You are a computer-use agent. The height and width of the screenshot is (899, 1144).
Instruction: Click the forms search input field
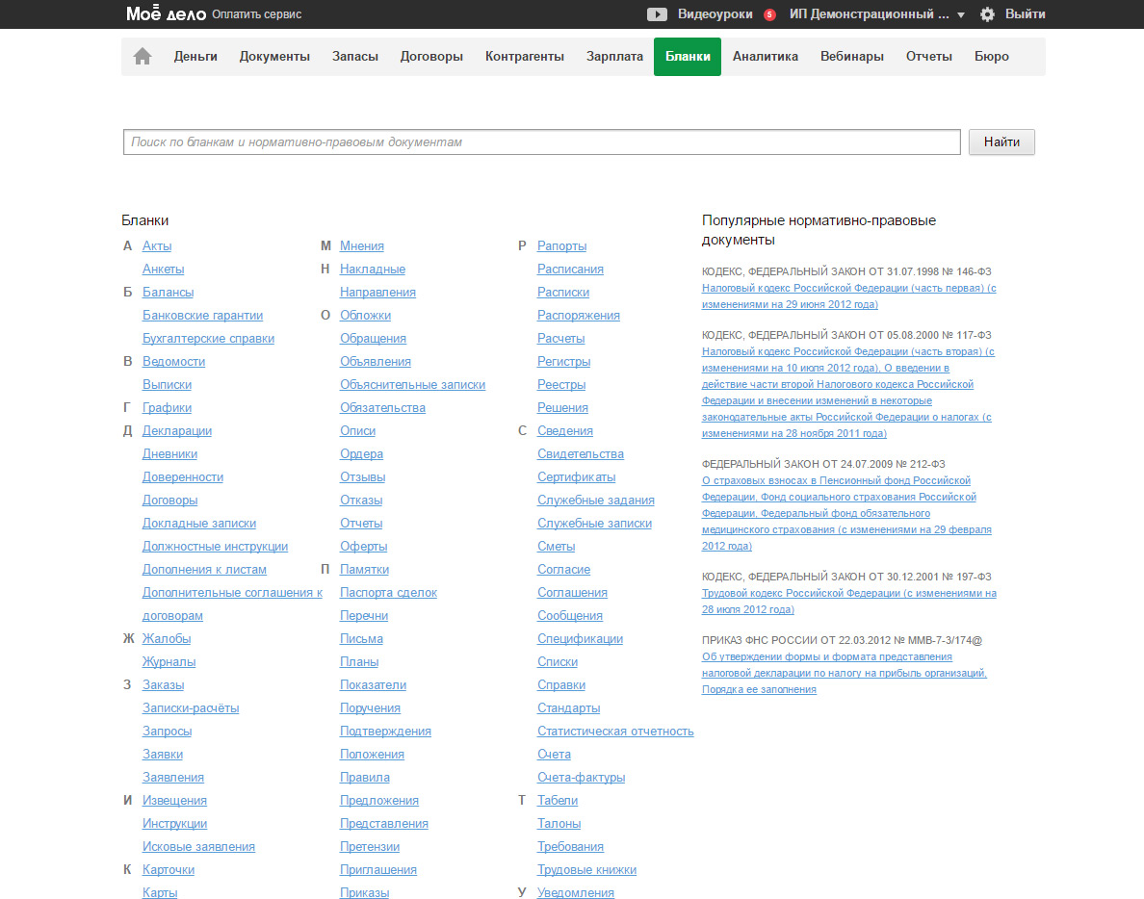pos(541,142)
